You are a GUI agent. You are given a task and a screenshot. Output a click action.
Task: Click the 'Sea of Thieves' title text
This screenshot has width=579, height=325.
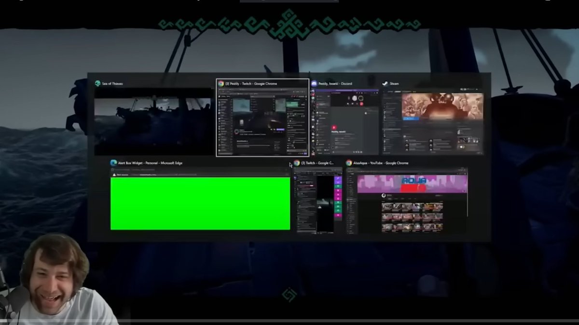(112, 84)
